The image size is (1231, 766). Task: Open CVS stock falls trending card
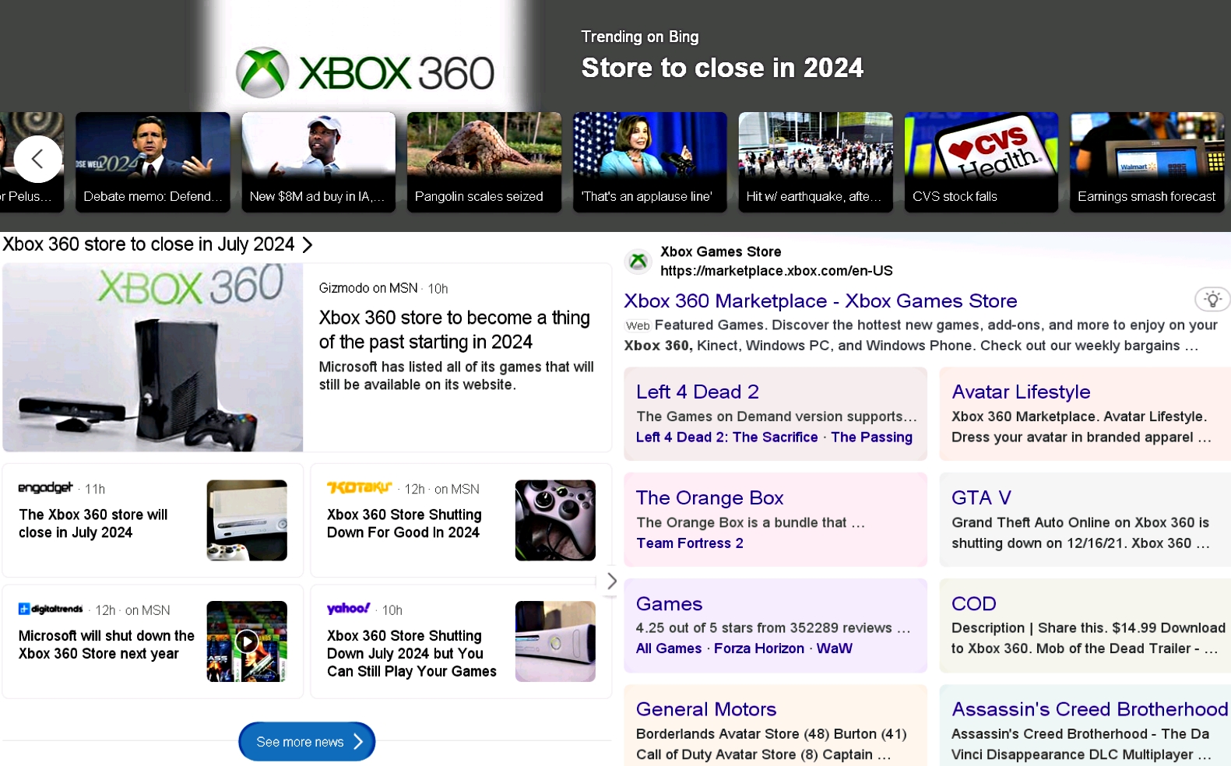point(981,162)
